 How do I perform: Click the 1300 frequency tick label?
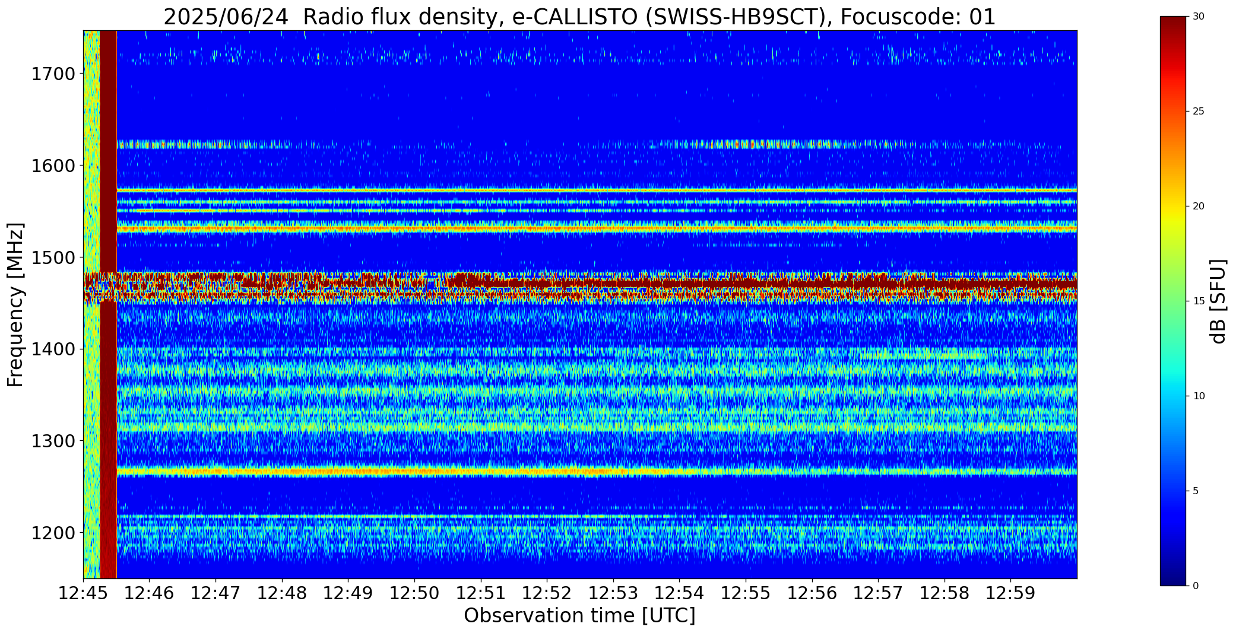[x=53, y=441]
